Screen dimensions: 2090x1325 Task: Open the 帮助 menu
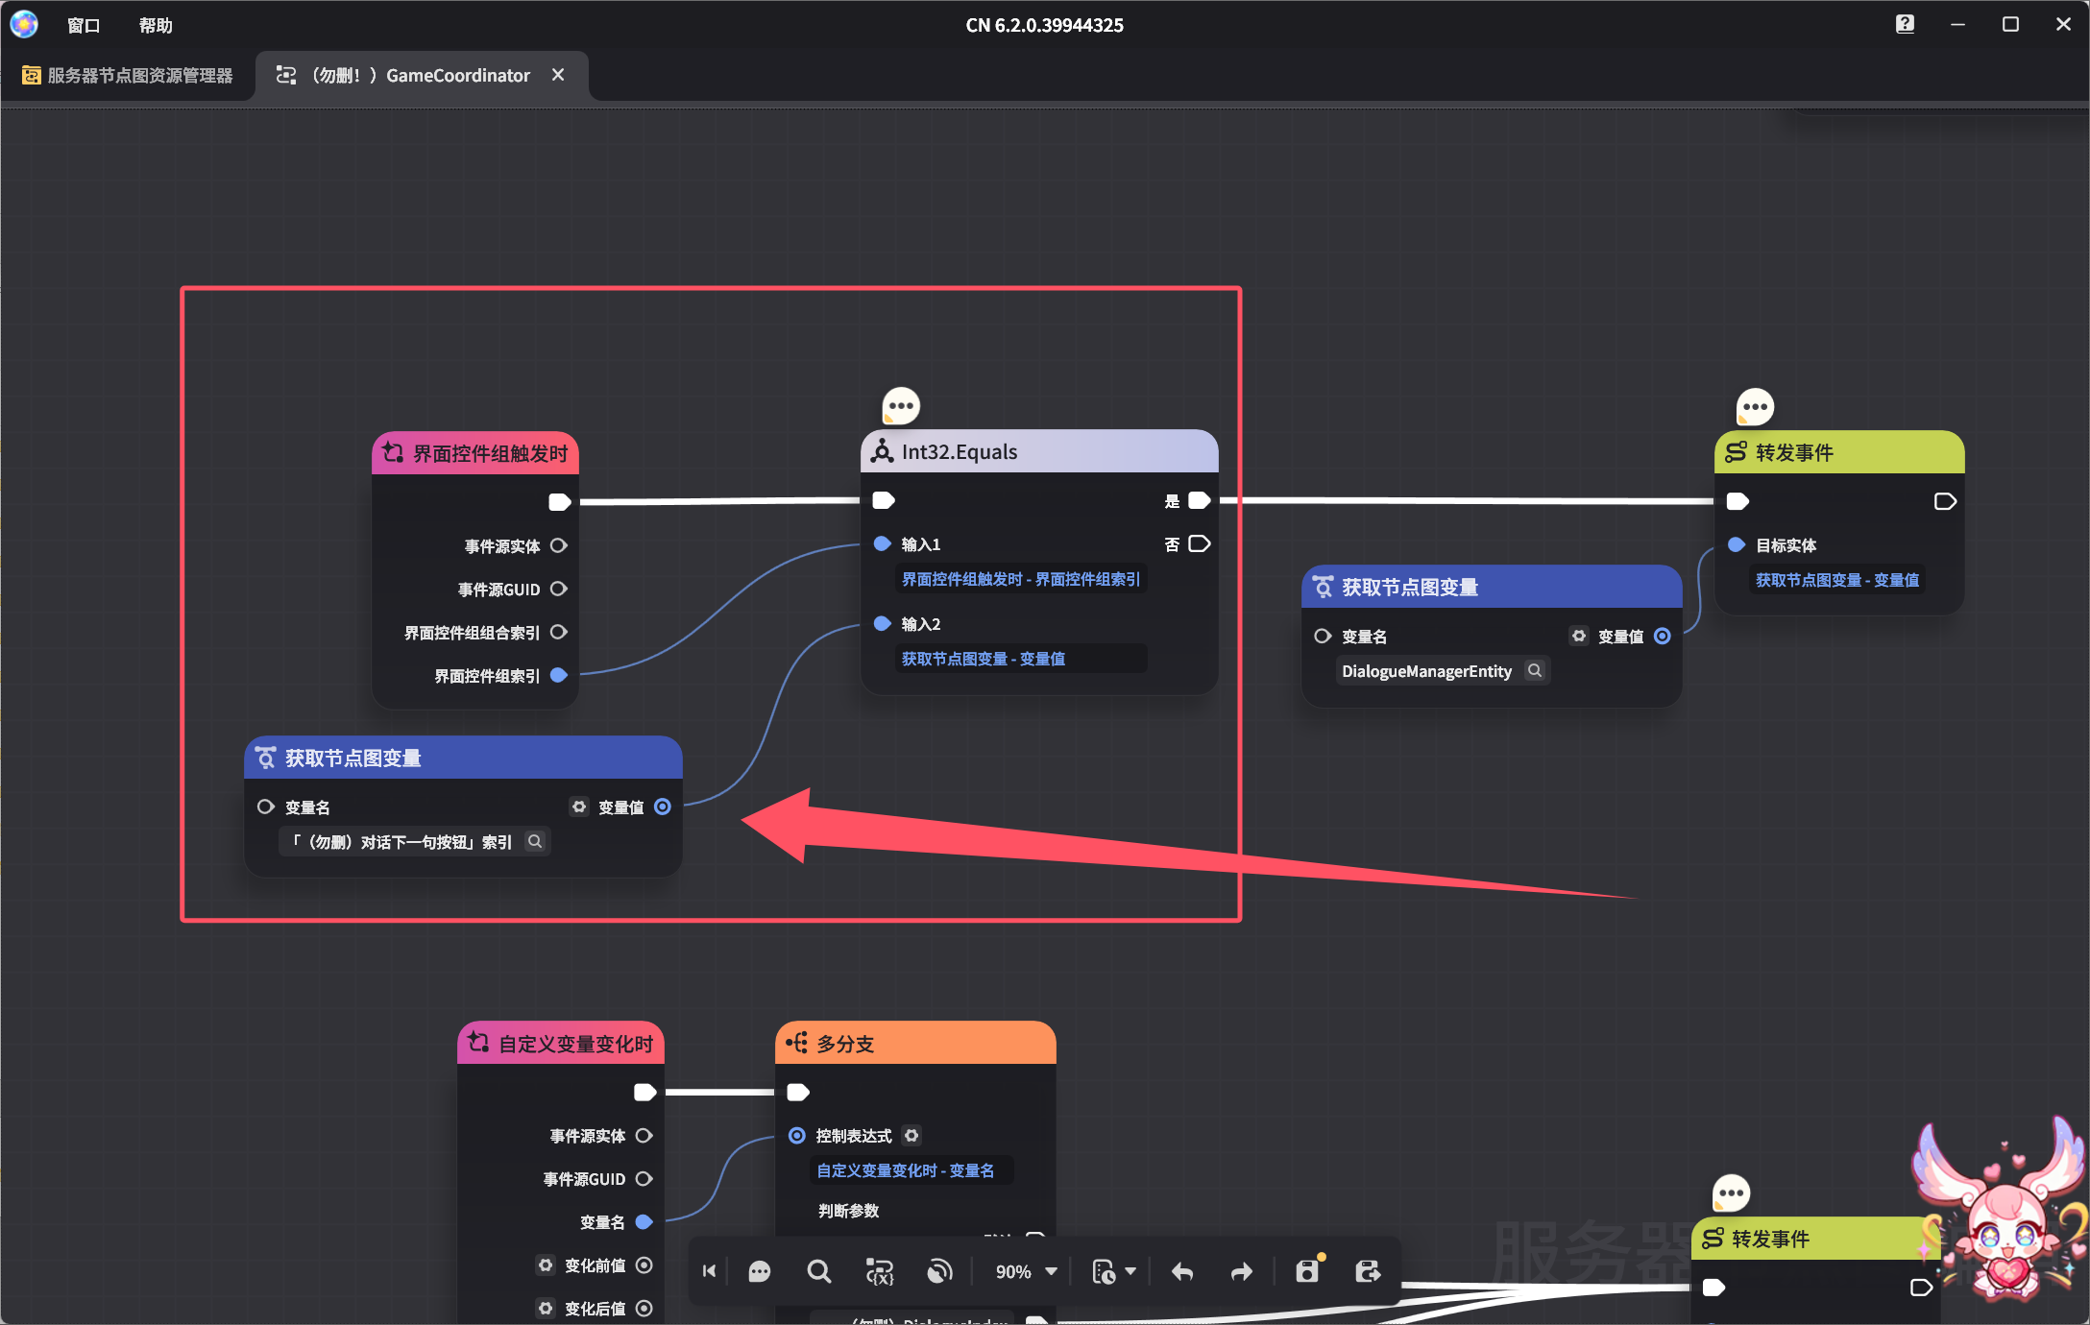(156, 25)
